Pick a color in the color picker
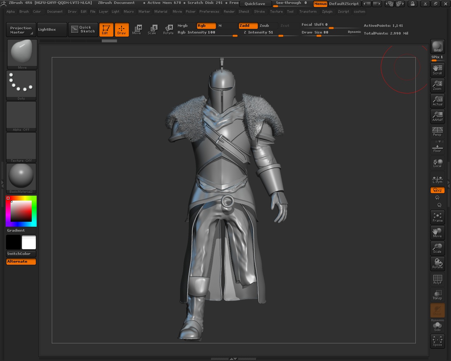 pos(21,211)
